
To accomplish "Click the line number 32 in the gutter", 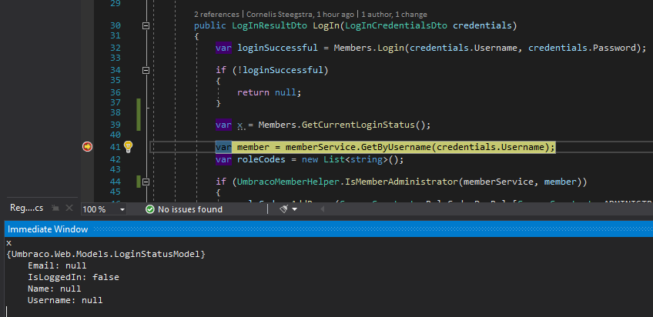I will pos(116,48).
